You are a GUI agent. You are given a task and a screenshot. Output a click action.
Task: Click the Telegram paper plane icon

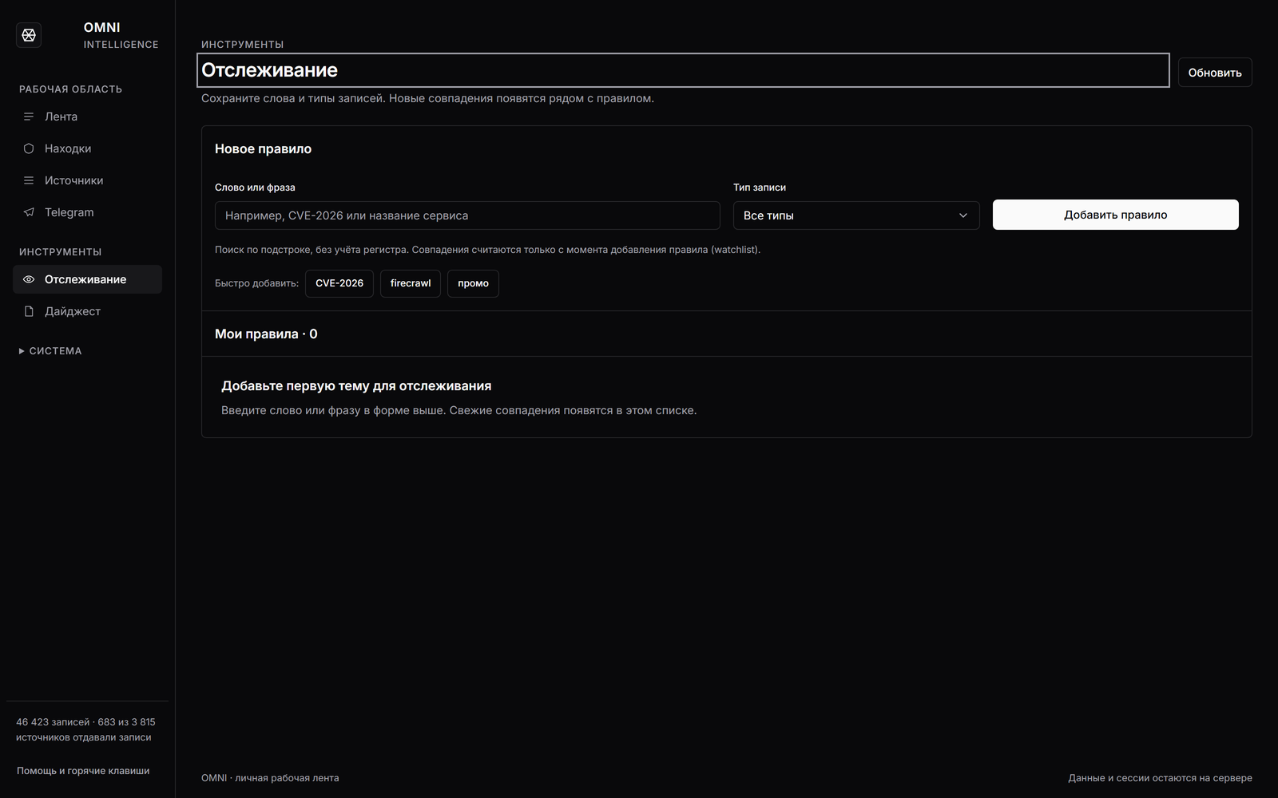pos(29,212)
